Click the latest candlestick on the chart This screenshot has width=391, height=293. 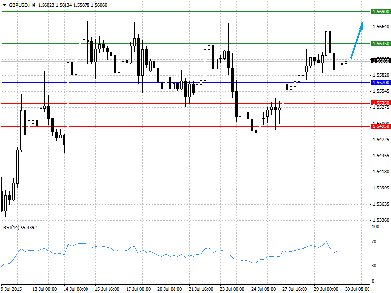point(346,63)
